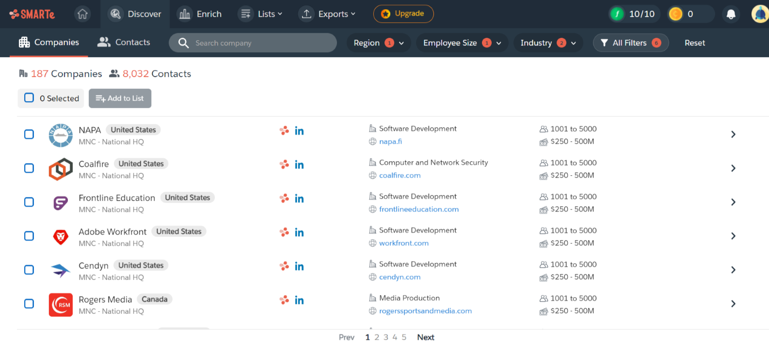769x348 pixels.
Task: Open the notifications bell
Action: click(731, 14)
